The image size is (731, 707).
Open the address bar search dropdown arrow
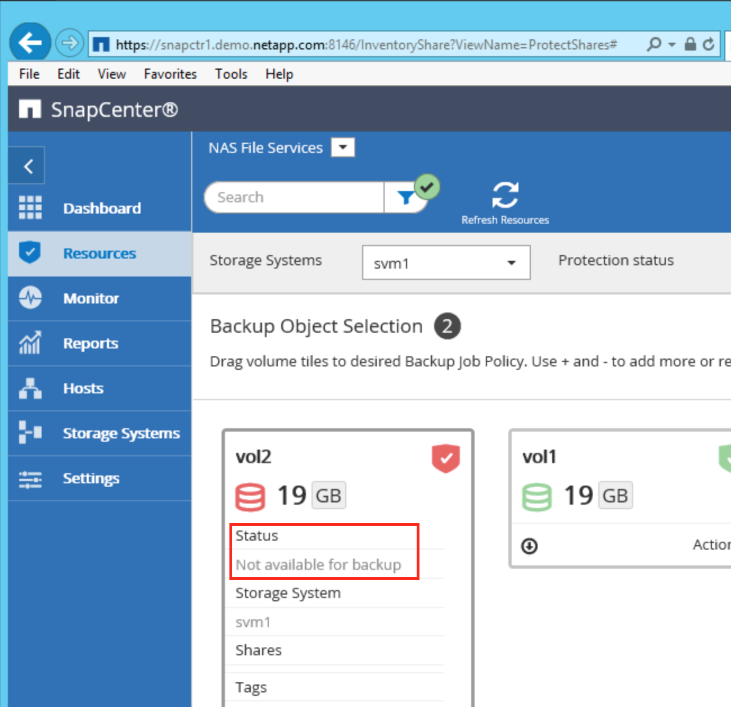point(671,44)
